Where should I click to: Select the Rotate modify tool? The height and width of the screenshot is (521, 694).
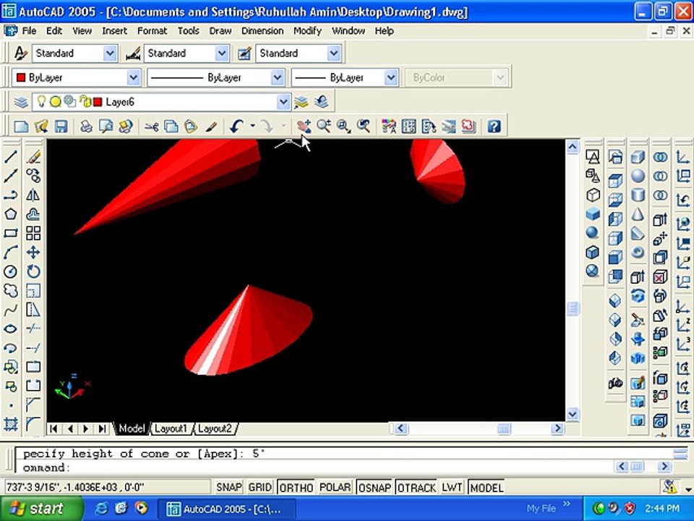pyautogui.click(x=33, y=271)
